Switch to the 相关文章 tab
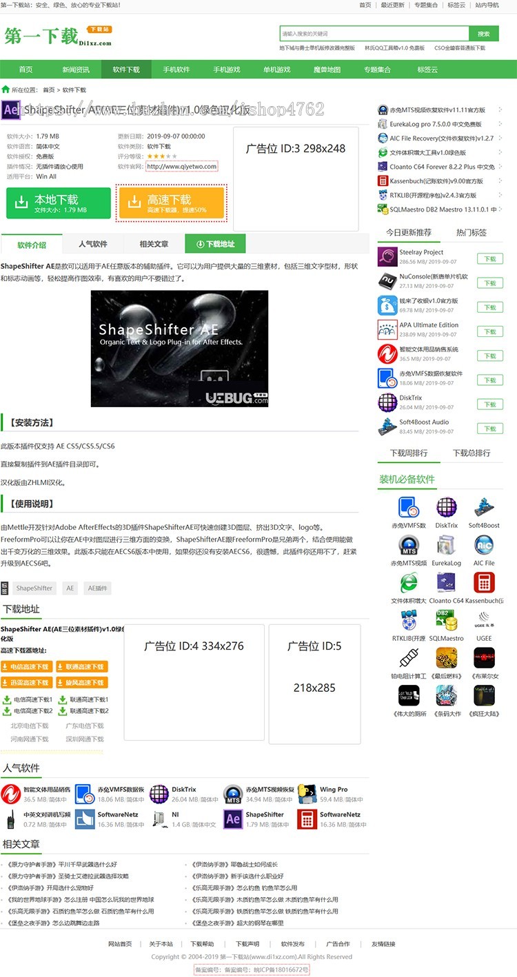This screenshot has width=517, height=977. coord(154,244)
